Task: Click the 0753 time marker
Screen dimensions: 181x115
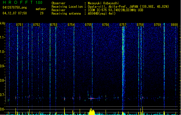Action: point(54,25)
